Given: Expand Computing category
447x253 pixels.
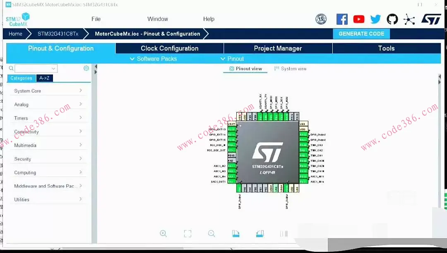Looking at the screenshot, I should pos(48,172).
